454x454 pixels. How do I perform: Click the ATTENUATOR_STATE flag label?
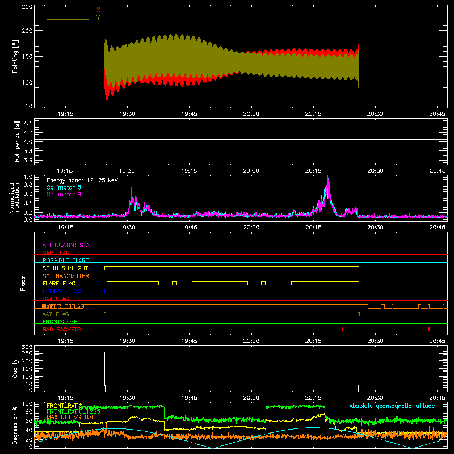click(x=69, y=245)
